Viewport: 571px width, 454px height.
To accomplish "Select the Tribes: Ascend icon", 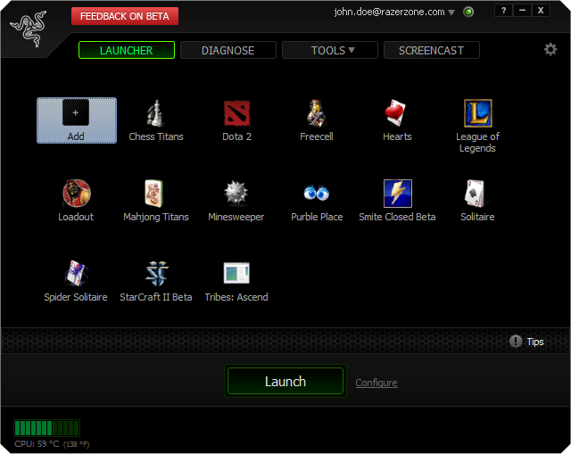I will pyautogui.click(x=236, y=273).
